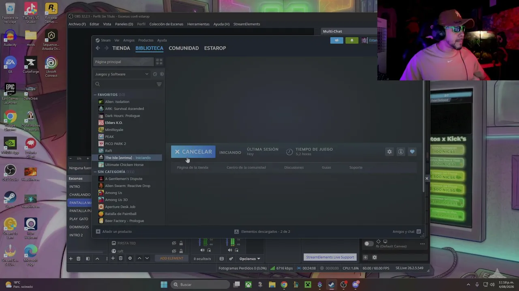The image size is (519, 291).
Task: Open the Opciones dropdown in OBS mixer
Action: [x=249, y=259]
